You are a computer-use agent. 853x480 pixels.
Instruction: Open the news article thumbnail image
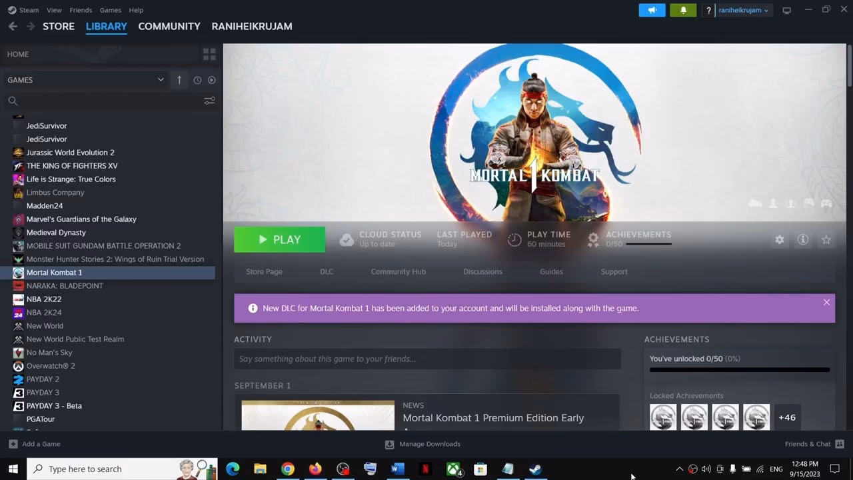[x=318, y=415]
